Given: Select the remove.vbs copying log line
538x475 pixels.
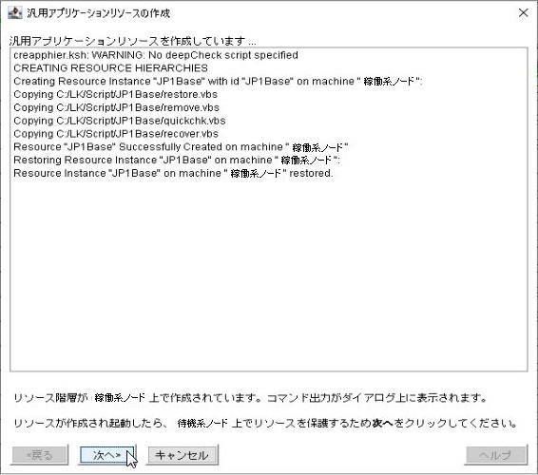Looking at the screenshot, I should click(x=116, y=107).
